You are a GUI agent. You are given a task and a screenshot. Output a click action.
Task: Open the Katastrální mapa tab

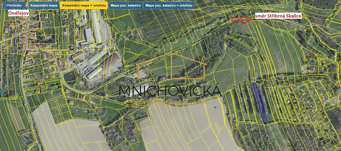tap(43, 5)
